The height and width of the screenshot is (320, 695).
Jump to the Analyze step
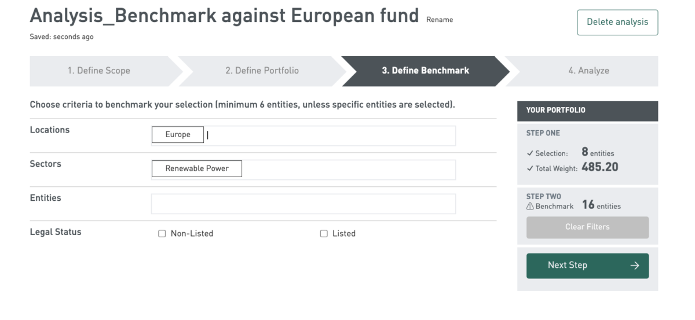[588, 71]
